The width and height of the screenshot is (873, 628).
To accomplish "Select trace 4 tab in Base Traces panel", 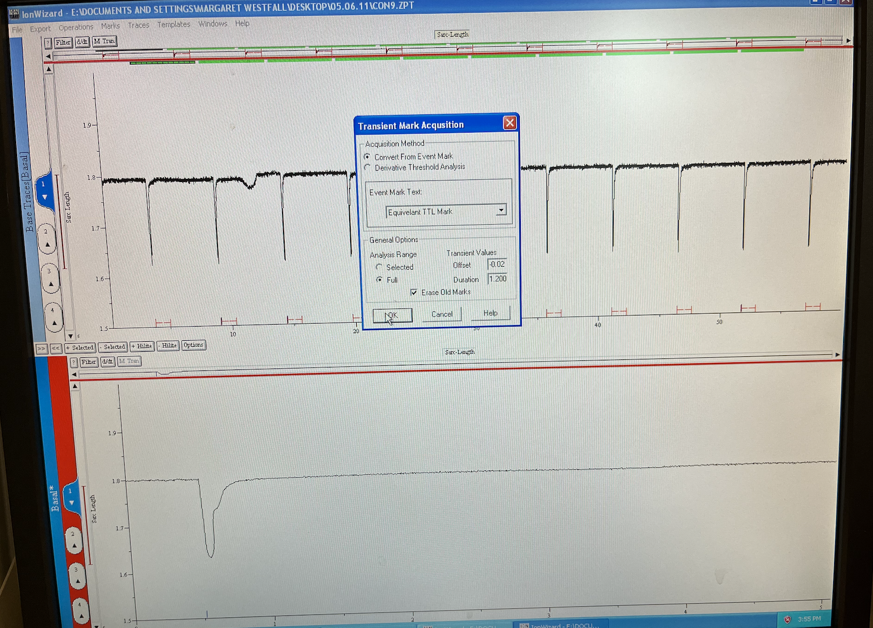I will (53, 317).
